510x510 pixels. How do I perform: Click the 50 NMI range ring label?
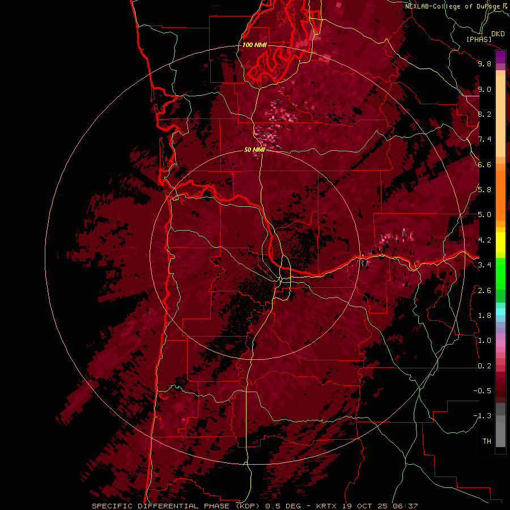point(254,150)
